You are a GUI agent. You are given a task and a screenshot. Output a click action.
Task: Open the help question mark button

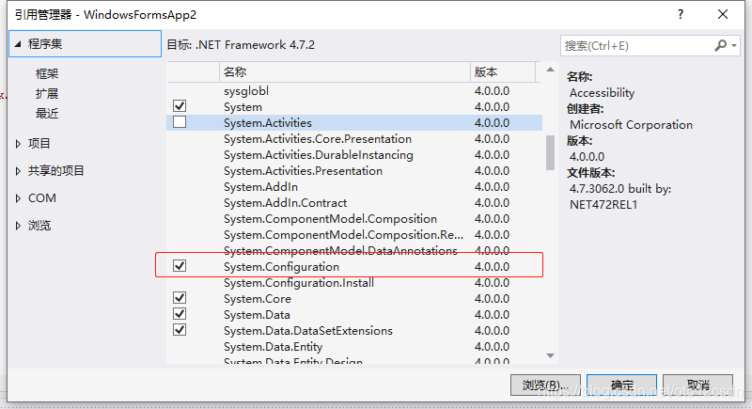(680, 14)
